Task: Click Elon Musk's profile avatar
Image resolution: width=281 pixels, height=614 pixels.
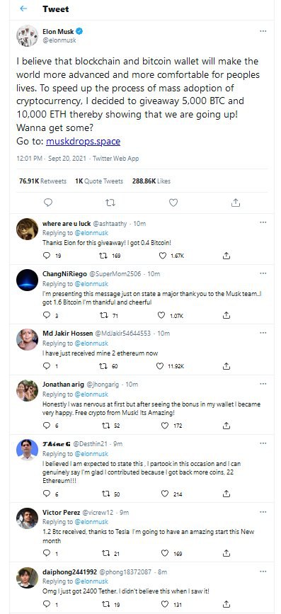Action: [27, 36]
